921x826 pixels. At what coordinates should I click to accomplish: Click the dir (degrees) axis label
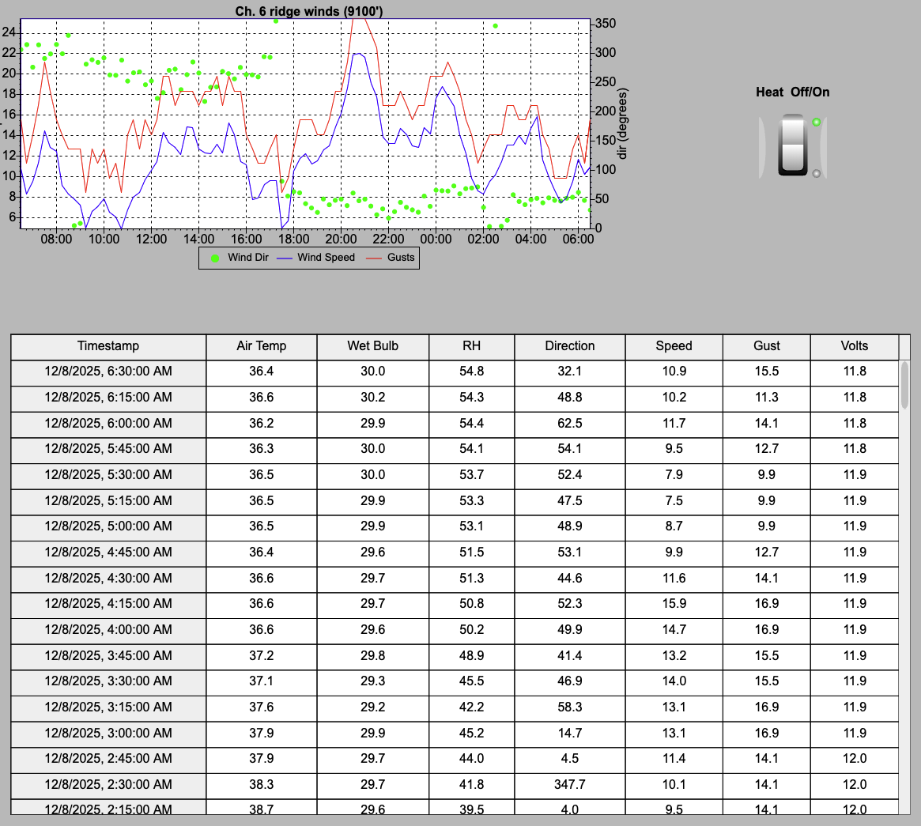(x=623, y=124)
